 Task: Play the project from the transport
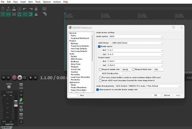[x=20, y=78]
